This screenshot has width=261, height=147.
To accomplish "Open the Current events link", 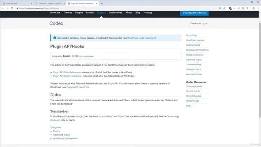I will coord(193,91).
